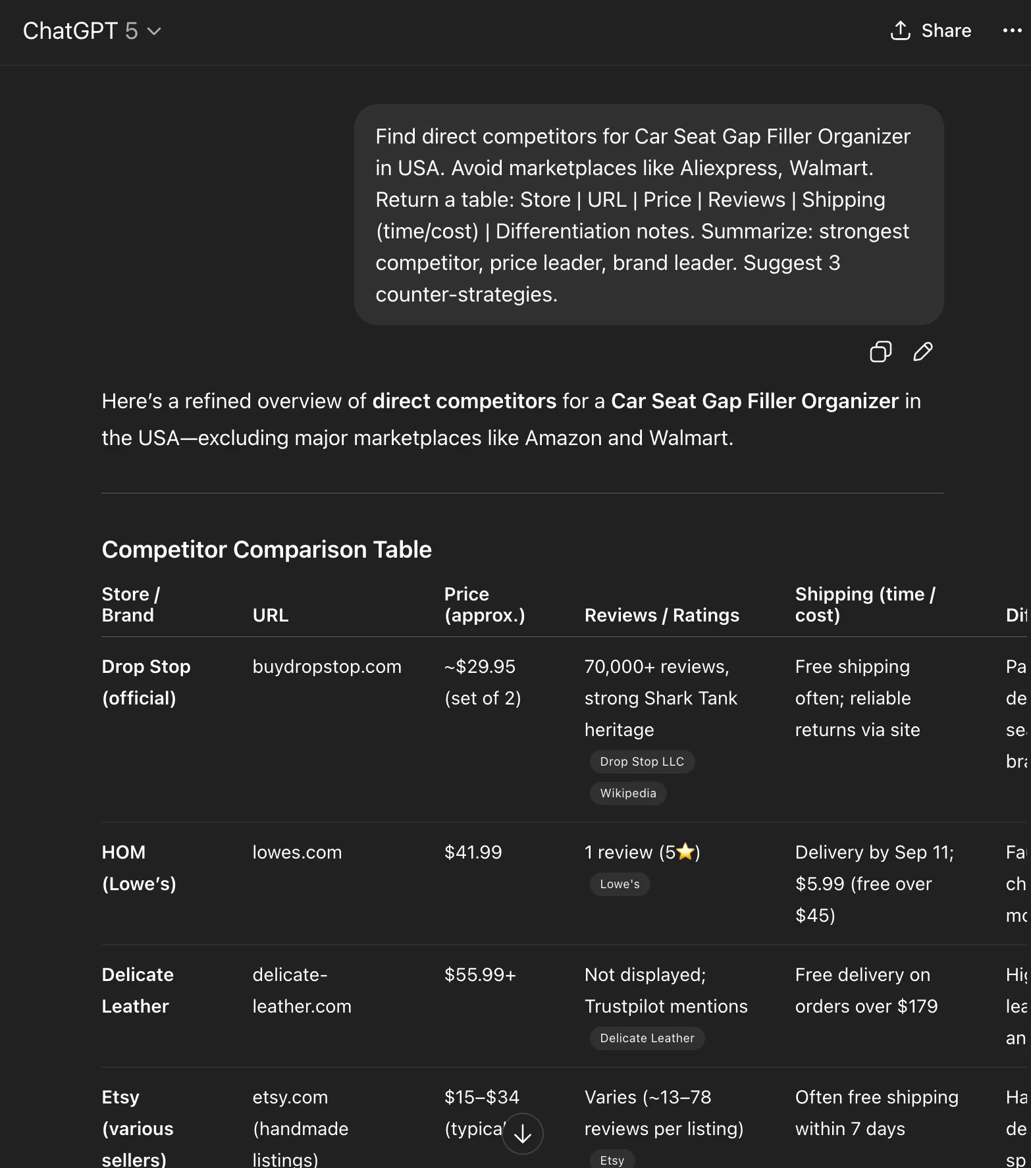Viewport: 1031px width, 1168px height.
Task: Open the ChatGPT 5 model selector dropdown
Action: click(x=92, y=31)
